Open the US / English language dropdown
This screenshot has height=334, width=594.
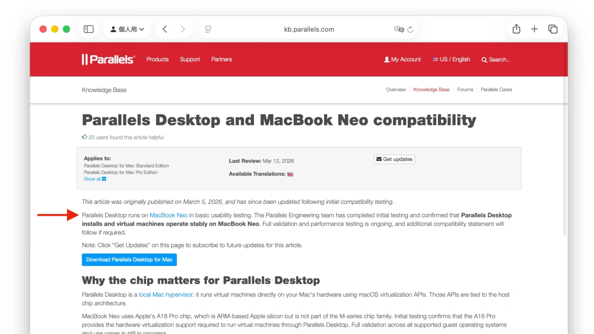pos(451,59)
